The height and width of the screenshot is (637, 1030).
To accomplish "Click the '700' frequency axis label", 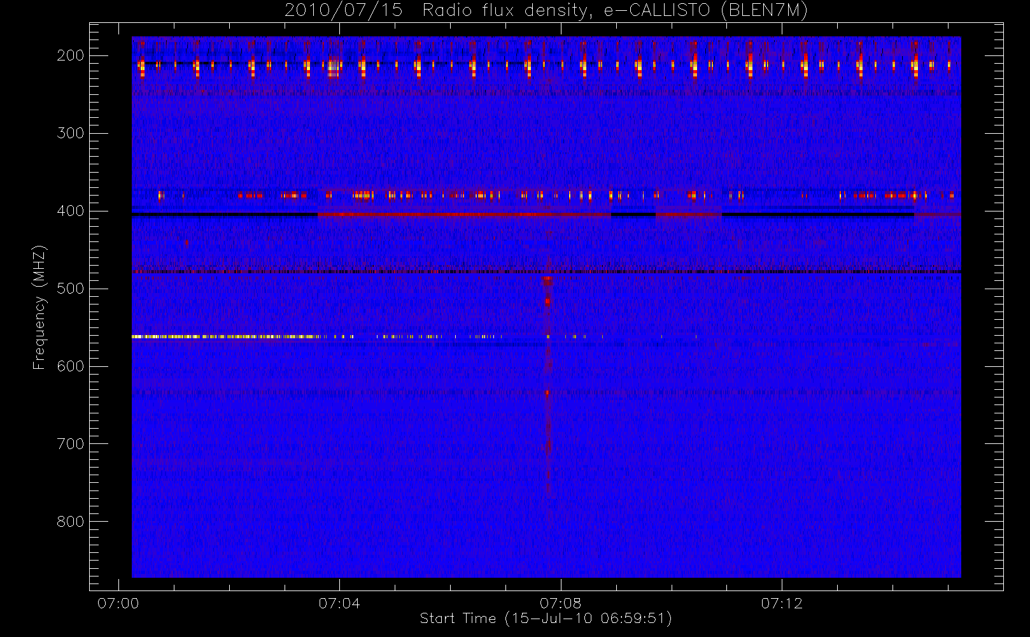I will click(x=71, y=444).
